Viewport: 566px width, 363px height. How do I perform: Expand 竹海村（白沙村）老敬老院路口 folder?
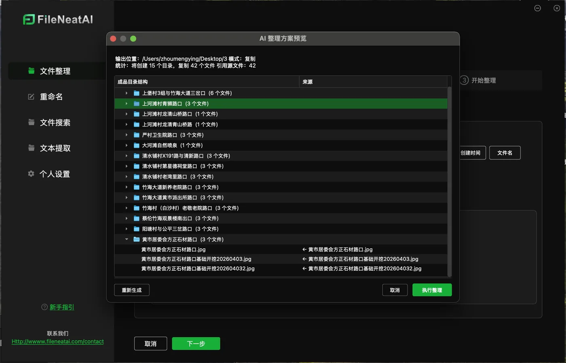point(127,208)
